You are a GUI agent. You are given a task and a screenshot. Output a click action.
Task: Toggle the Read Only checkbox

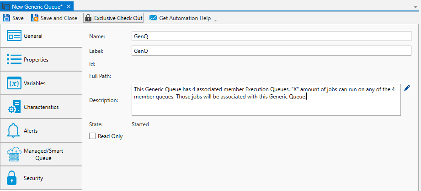click(92, 136)
